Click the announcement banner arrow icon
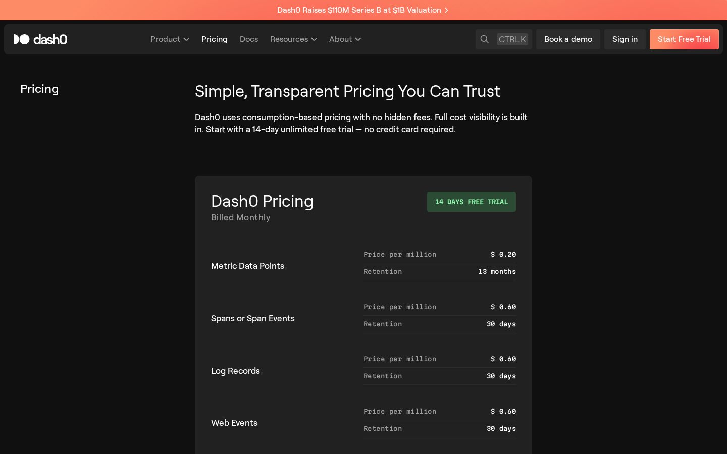727x454 pixels. click(446, 10)
